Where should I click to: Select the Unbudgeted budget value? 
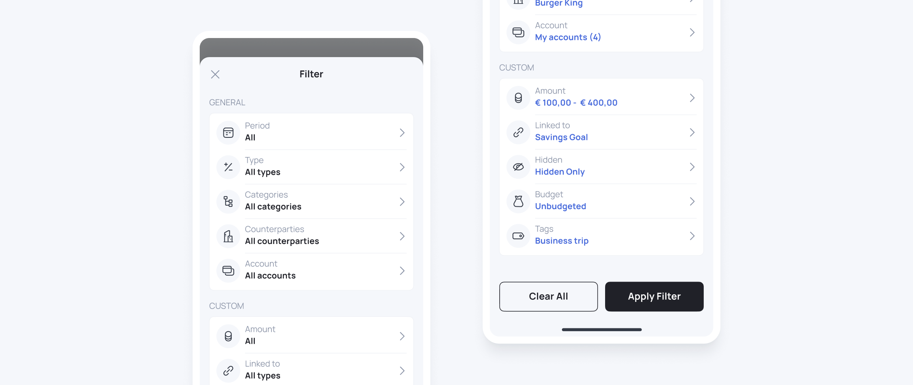point(560,206)
